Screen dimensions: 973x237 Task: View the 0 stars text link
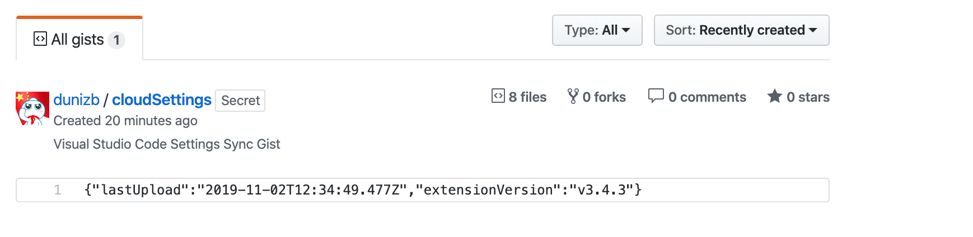pyautogui.click(x=808, y=97)
